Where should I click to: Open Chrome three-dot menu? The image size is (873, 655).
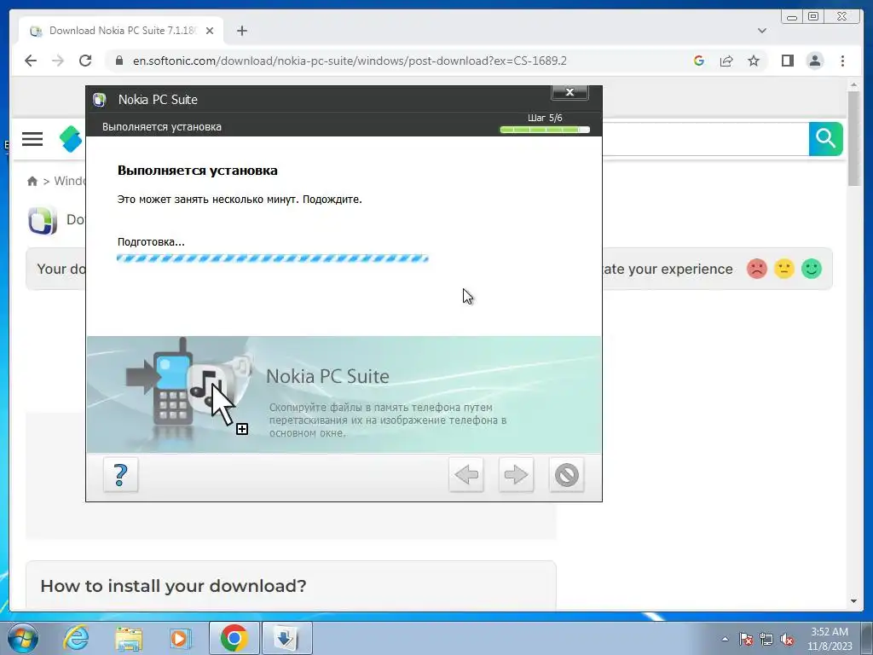tap(842, 61)
